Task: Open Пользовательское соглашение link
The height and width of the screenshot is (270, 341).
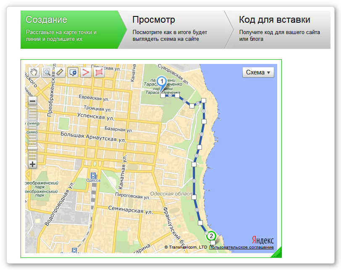Action: 241,247
